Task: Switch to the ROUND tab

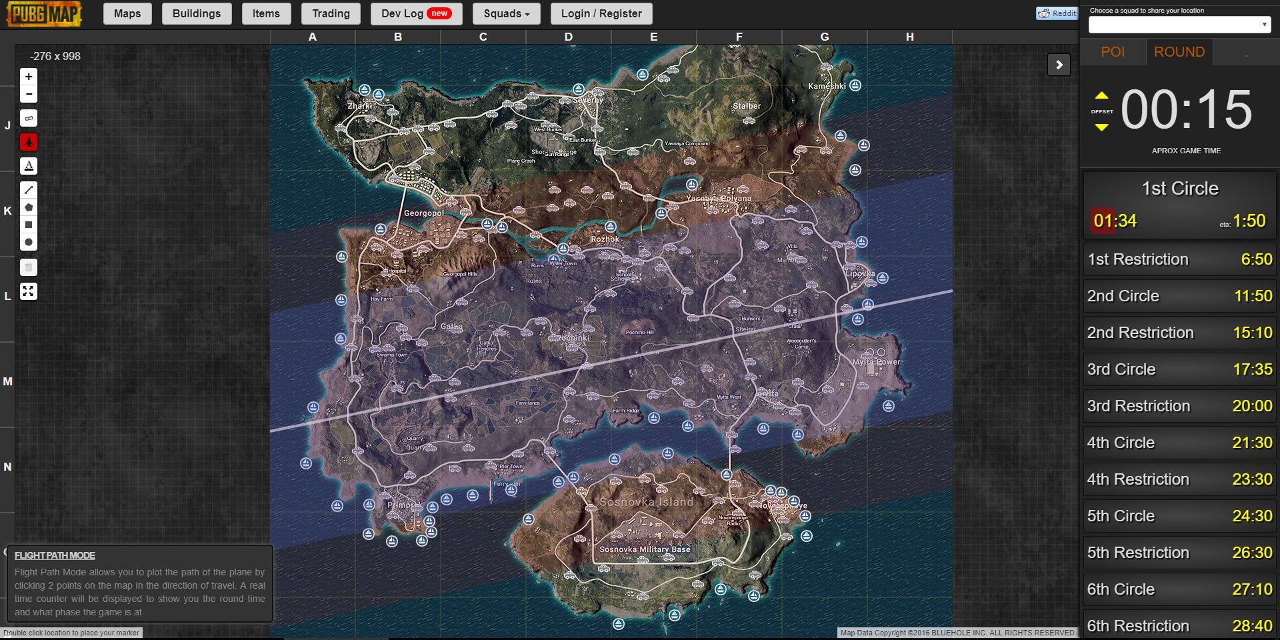Action: click(x=1179, y=52)
